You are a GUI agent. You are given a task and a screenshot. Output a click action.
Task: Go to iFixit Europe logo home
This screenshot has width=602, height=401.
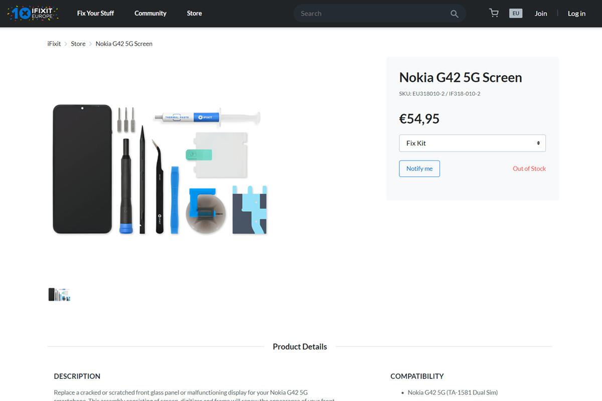click(33, 14)
